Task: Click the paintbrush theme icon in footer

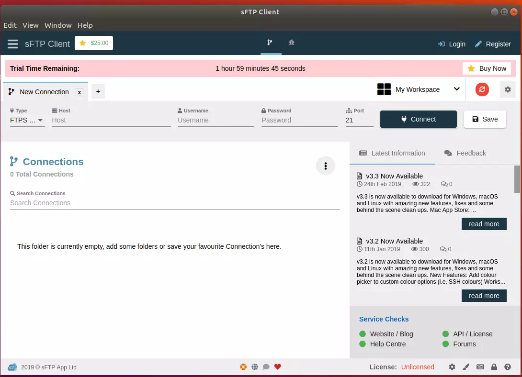Action: click(x=466, y=367)
